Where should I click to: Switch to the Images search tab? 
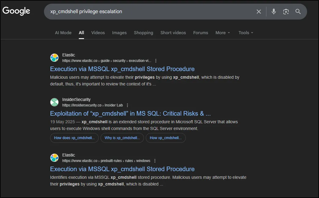119,33
